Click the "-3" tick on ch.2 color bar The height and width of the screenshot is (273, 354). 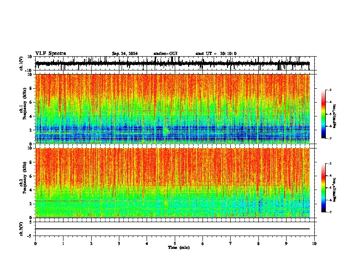tap(330, 164)
